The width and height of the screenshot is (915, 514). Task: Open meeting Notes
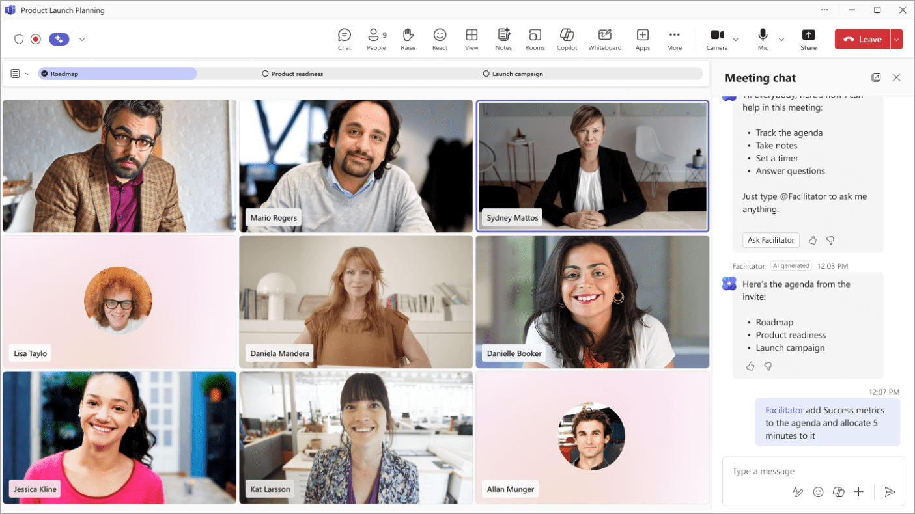[503, 39]
